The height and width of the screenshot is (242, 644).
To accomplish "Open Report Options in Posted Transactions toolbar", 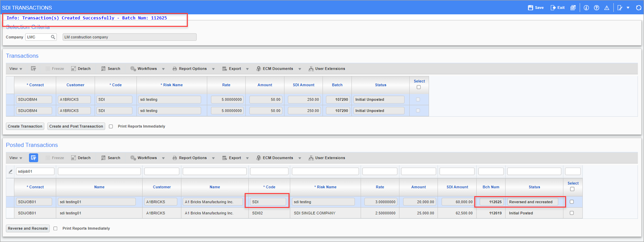I will pyautogui.click(x=189, y=158).
